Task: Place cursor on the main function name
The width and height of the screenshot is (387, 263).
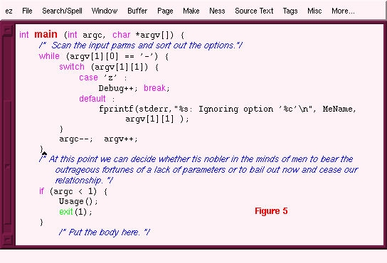Action: point(46,34)
